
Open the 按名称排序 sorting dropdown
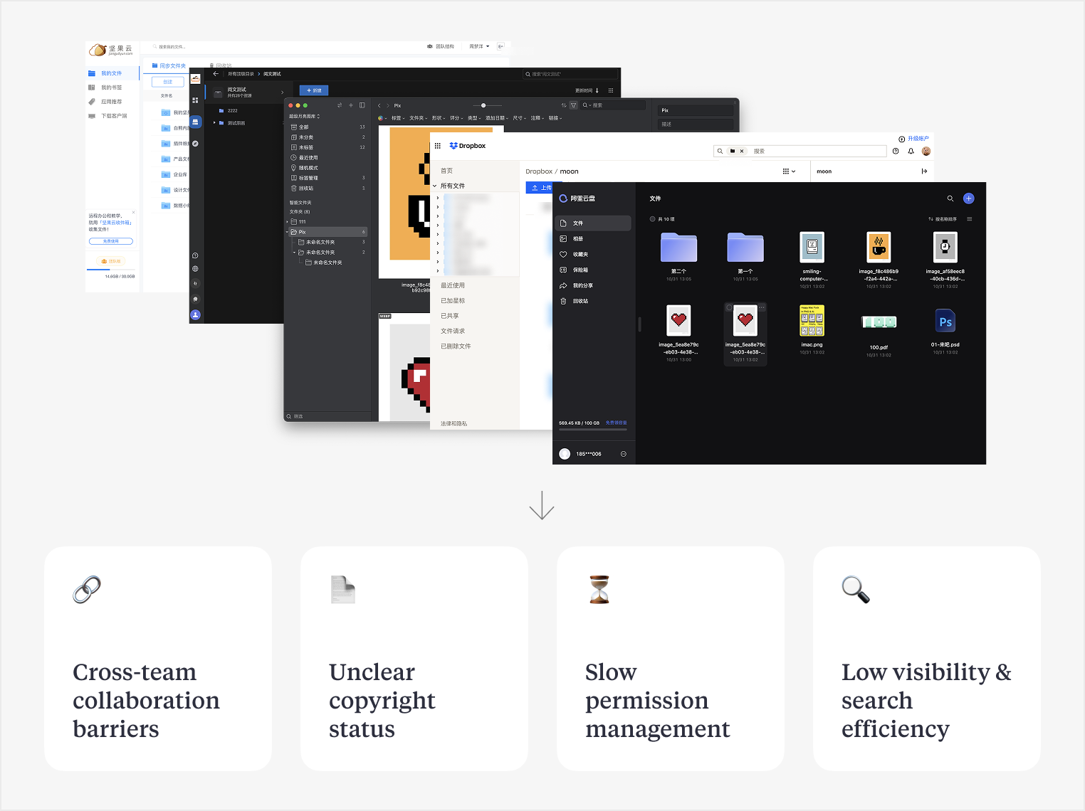click(944, 219)
